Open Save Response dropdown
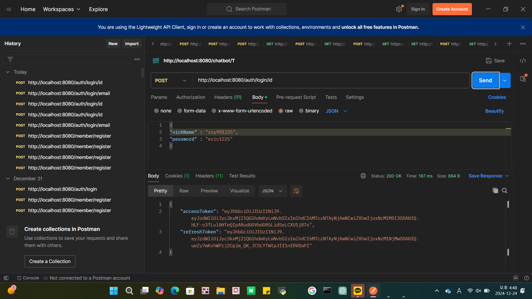The image size is (532, 299). pos(488,176)
